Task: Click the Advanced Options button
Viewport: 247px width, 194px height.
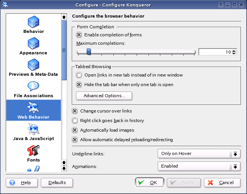Action: [x=104, y=96]
